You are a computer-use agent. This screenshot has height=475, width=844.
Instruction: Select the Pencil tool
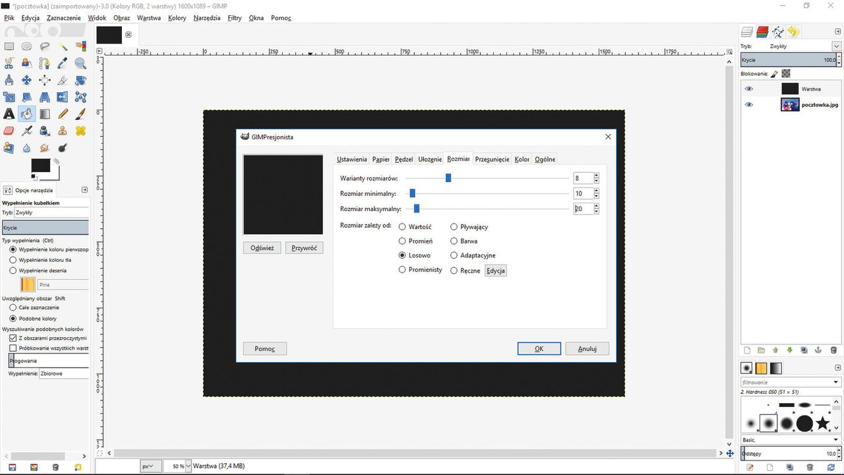(63, 114)
